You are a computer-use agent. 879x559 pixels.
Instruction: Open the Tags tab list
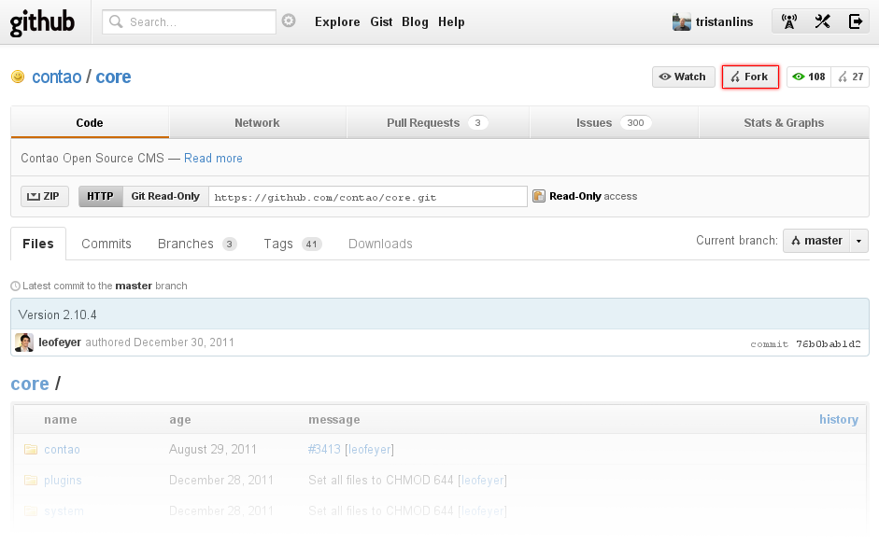(291, 244)
